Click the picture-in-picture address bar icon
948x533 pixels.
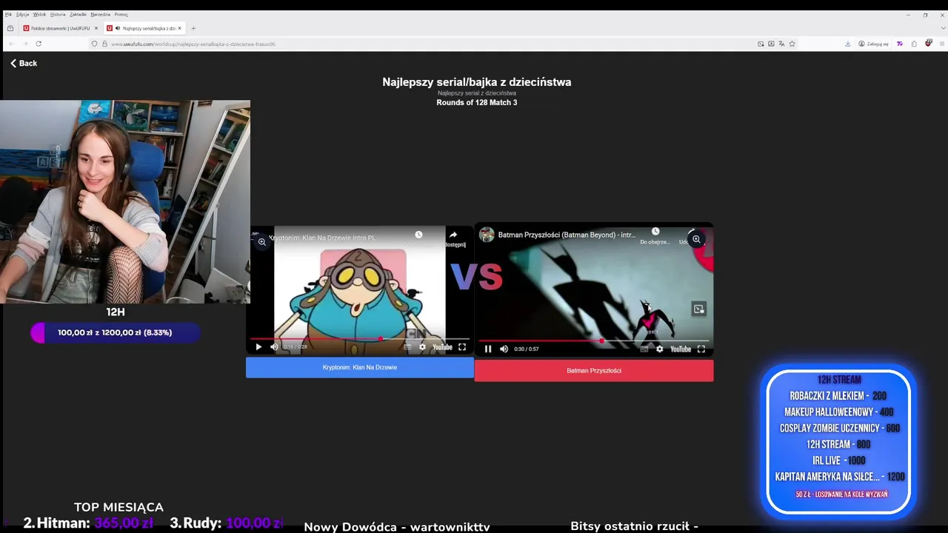(x=761, y=44)
